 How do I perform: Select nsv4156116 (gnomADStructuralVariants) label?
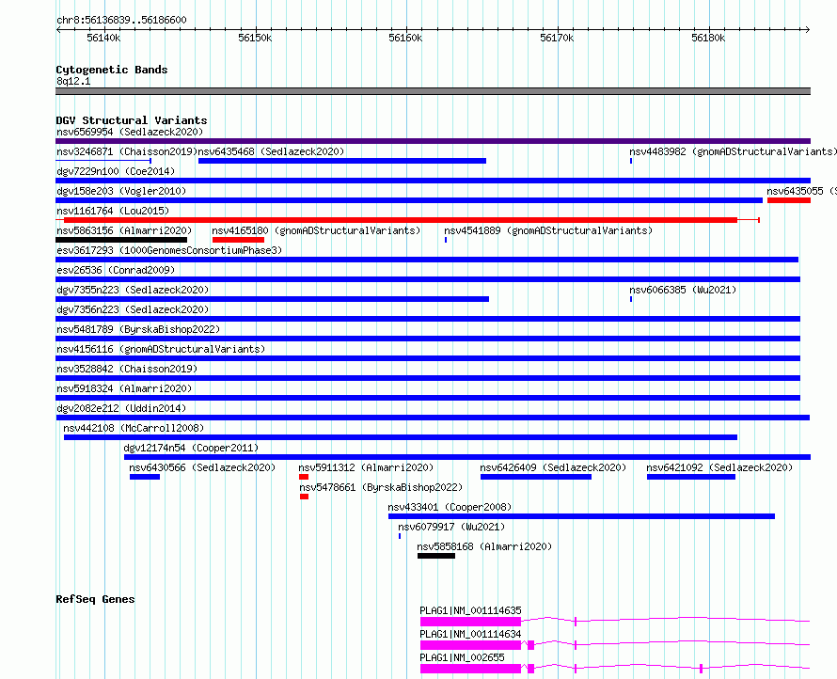pos(161,349)
